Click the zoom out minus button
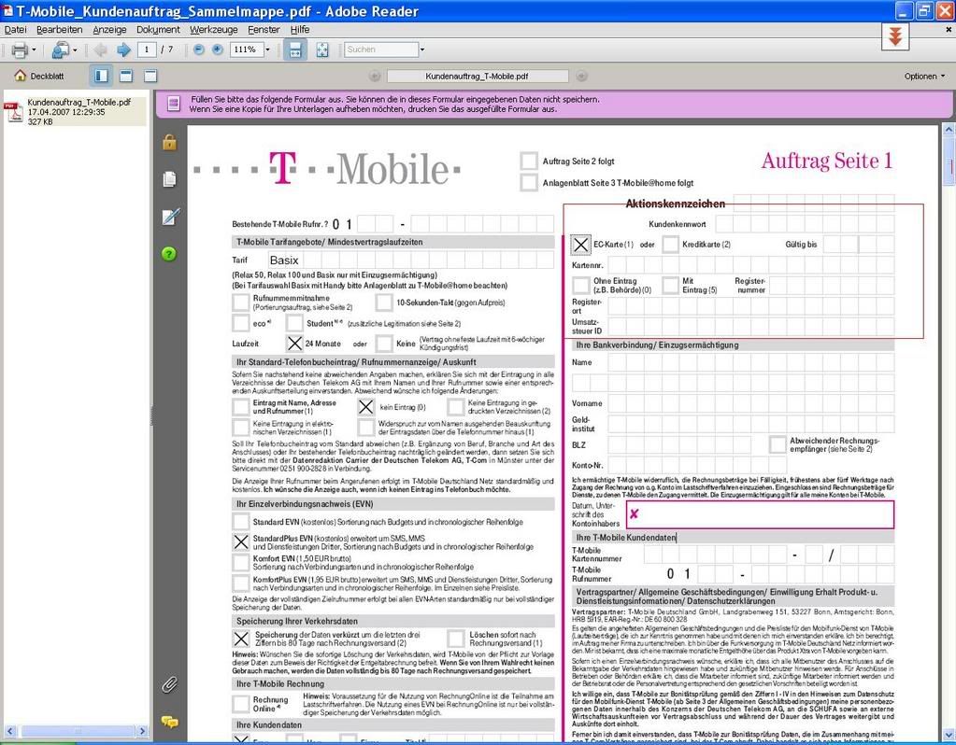The image size is (956, 745). pyautogui.click(x=199, y=49)
